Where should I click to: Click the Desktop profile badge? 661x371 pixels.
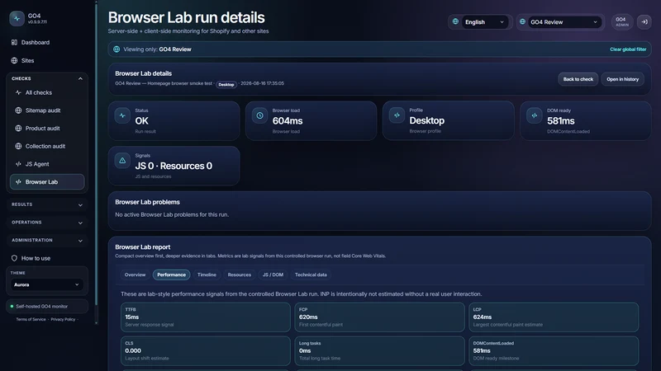[226, 85]
